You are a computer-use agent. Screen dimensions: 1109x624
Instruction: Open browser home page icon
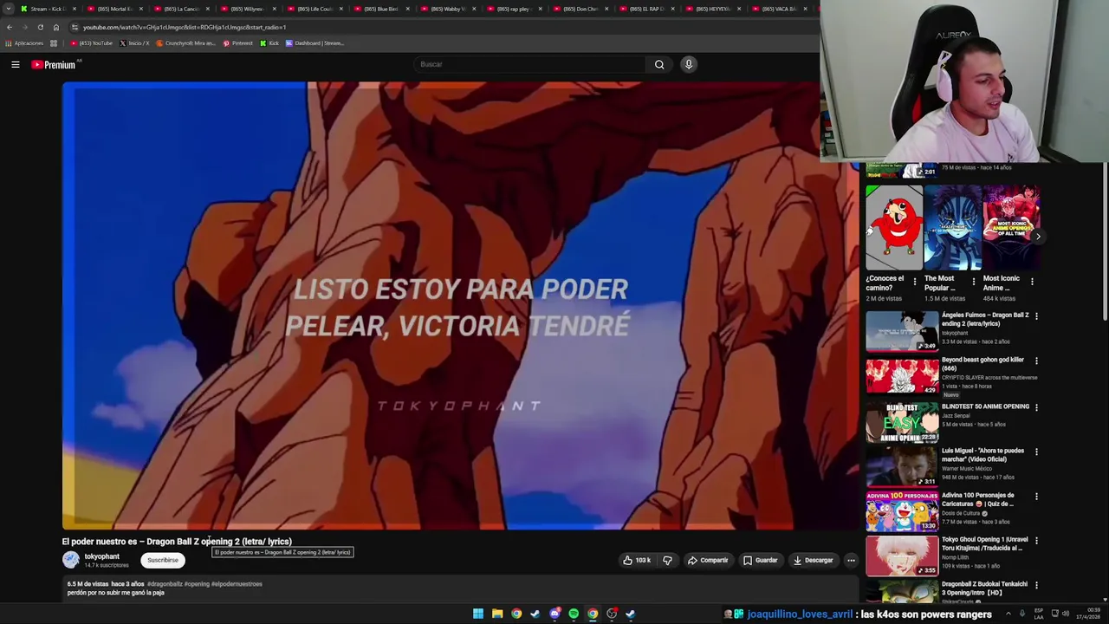tap(55, 27)
